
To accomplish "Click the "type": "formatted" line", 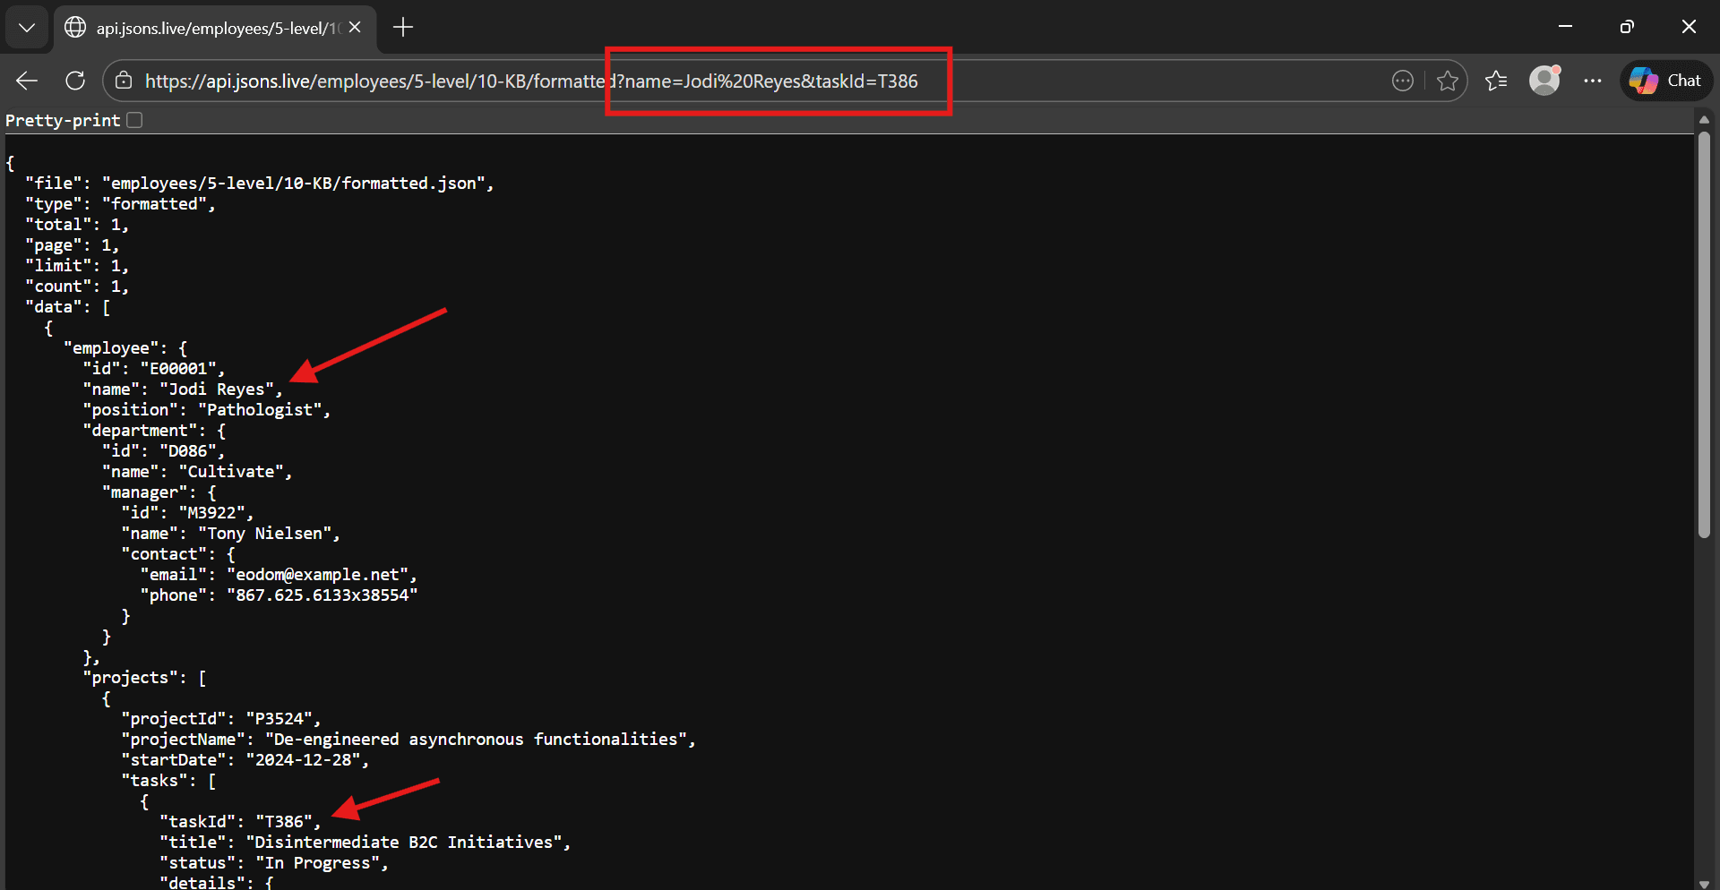I will [x=120, y=203].
